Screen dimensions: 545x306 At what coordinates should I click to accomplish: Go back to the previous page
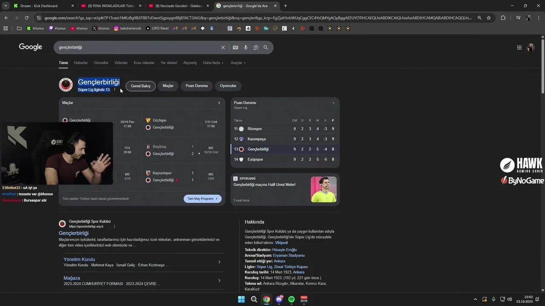pyautogui.click(x=6, y=18)
